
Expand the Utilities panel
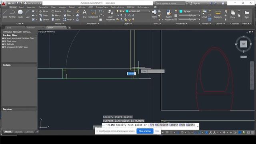[x=220, y=24]
